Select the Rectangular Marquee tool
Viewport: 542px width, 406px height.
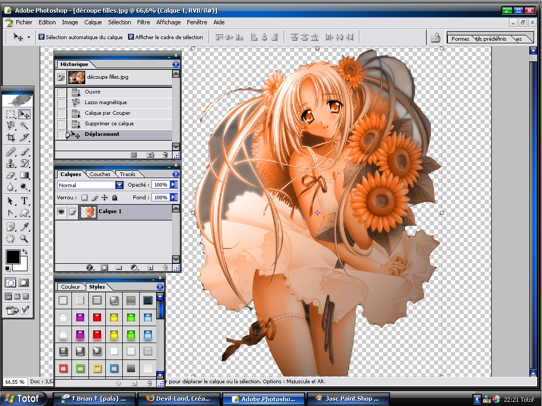[11, 114]
